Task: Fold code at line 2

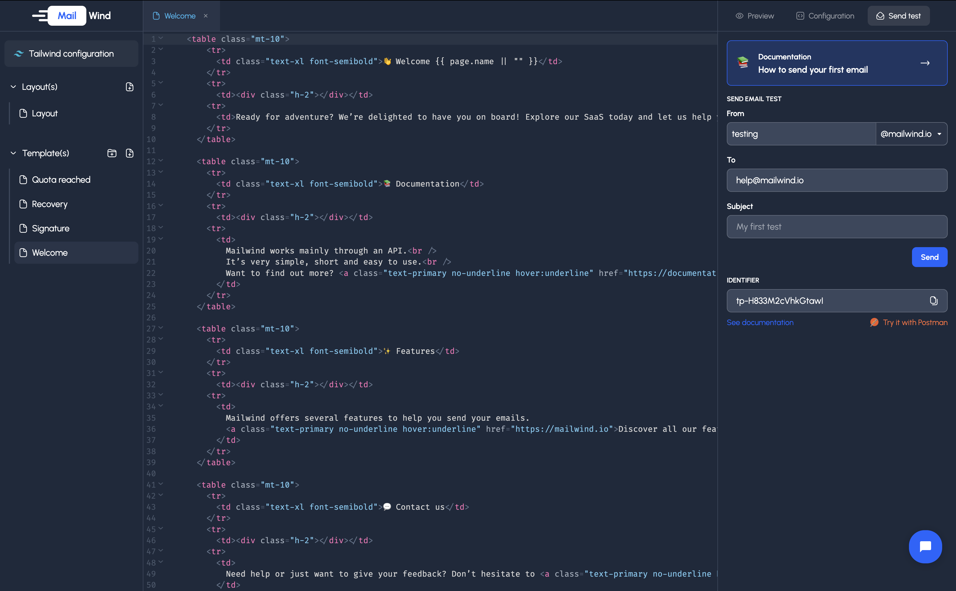Action: [161, 49]
